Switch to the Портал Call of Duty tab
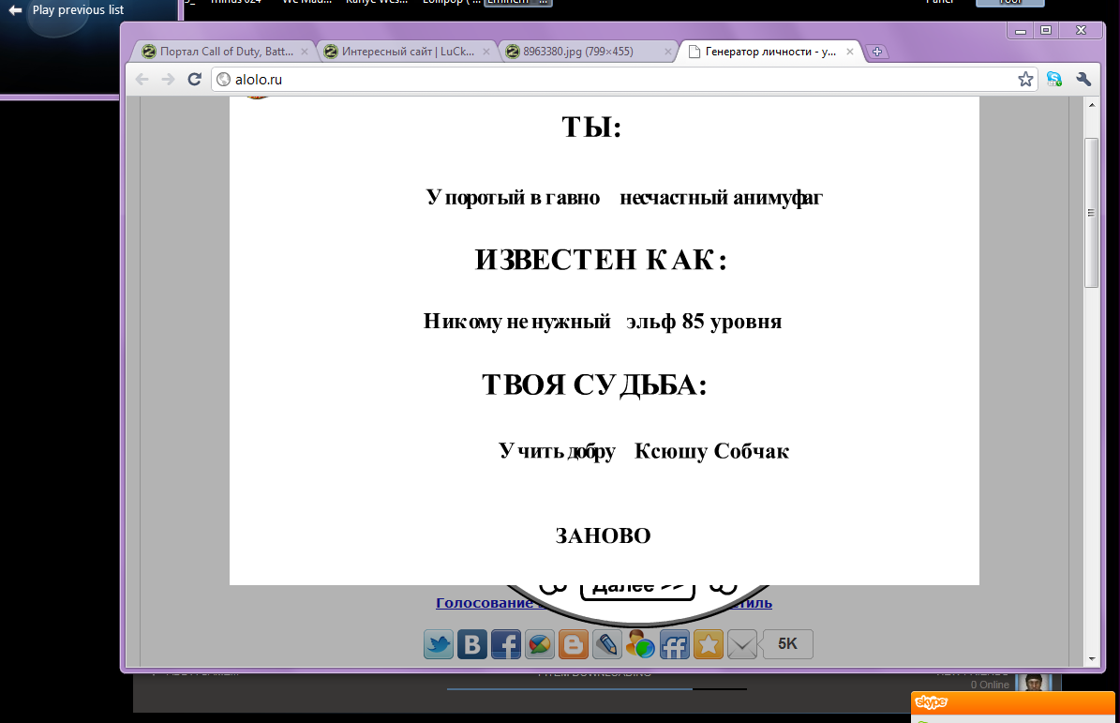The width and height of the screenshot is (1120, 723). pyautogui.click(x=227, y=52)
